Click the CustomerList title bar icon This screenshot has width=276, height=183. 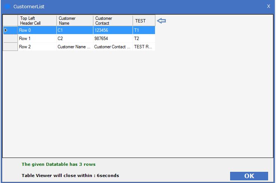pos(7,7)
